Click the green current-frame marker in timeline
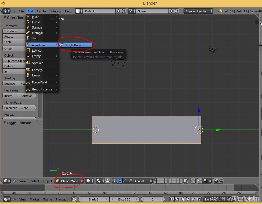This screenshot has height=204, width=262. [x=45, y=188]
